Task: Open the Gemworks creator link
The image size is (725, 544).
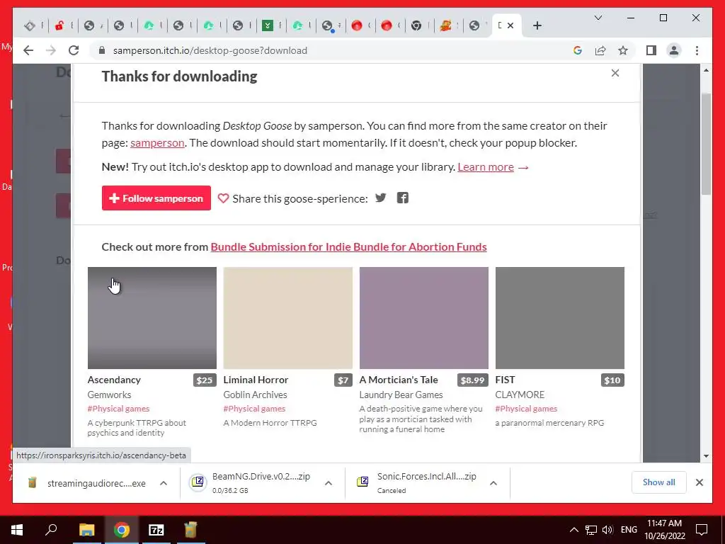Action: [x=109, y=395]
